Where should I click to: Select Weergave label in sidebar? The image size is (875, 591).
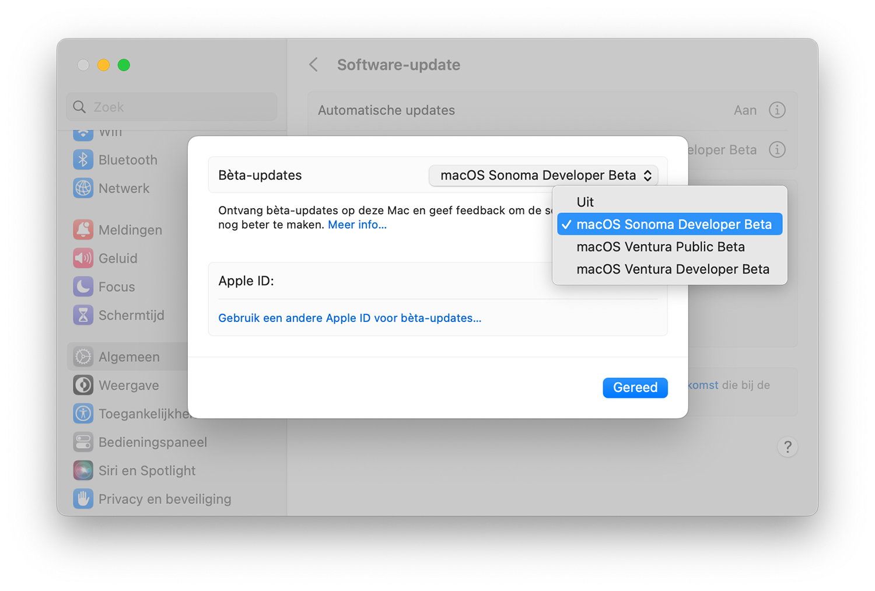pyautogui.click(x=128, y=385)
